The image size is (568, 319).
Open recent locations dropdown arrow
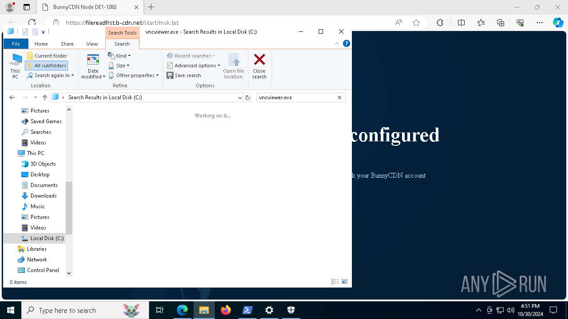point(35,97)
